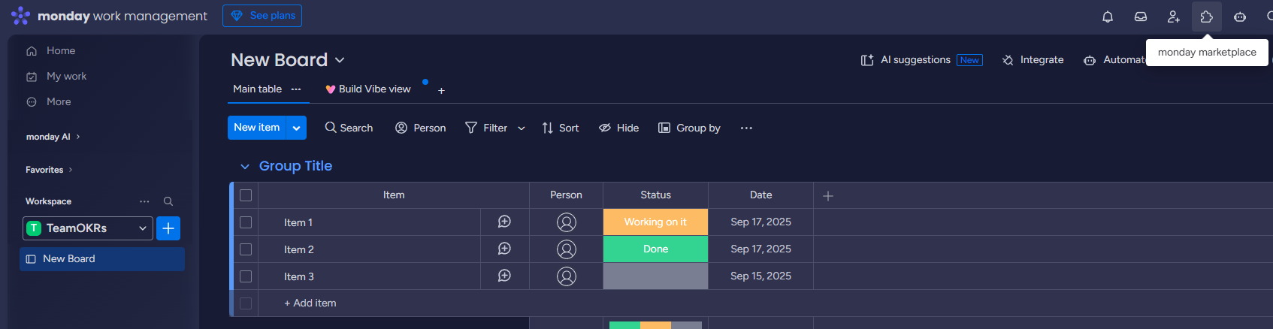Open Sort options
The width and height of the screenshot is (1273, 329).
pyautogui.click(x=561, y=128)
